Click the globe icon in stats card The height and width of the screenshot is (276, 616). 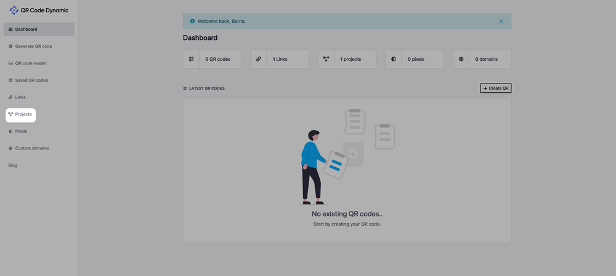(461, 59)
